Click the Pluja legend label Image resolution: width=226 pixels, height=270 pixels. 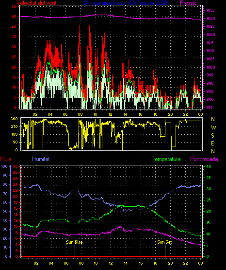(6, 159)
